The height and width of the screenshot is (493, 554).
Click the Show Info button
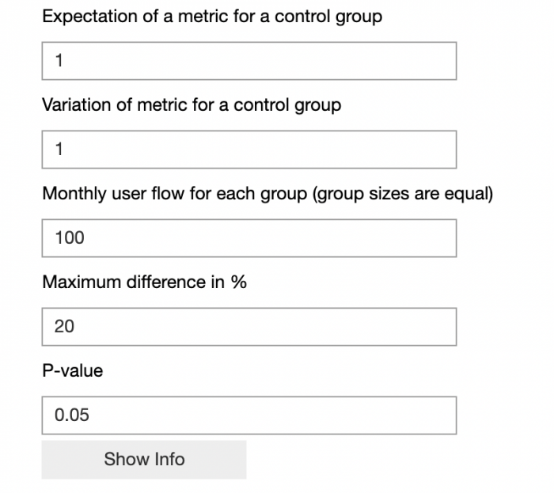144,459
